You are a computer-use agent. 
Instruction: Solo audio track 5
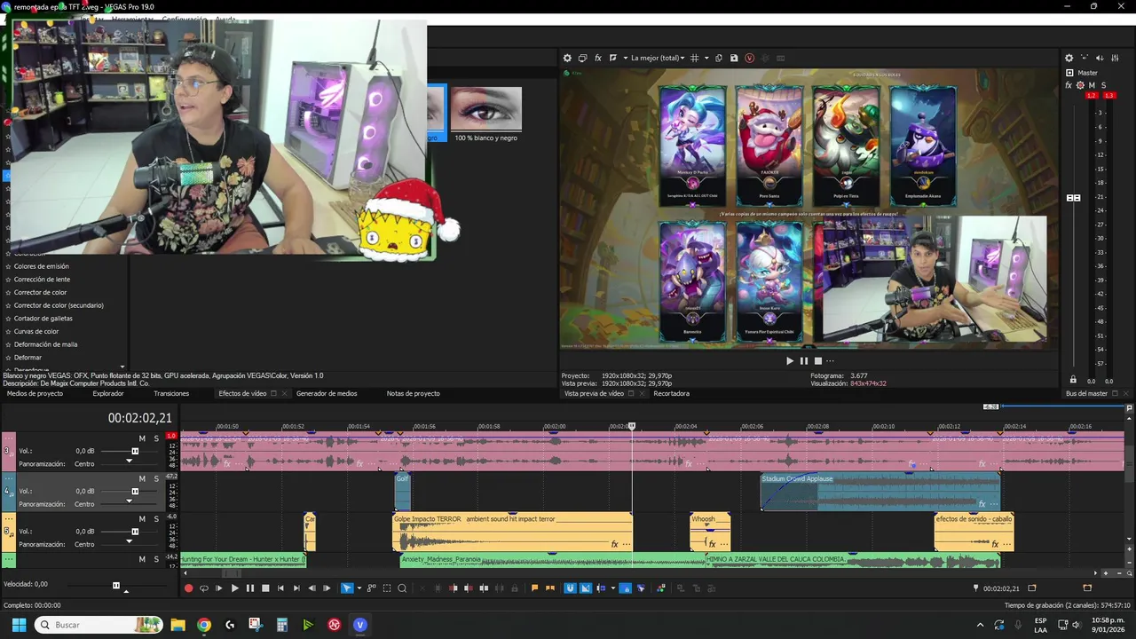156,519
